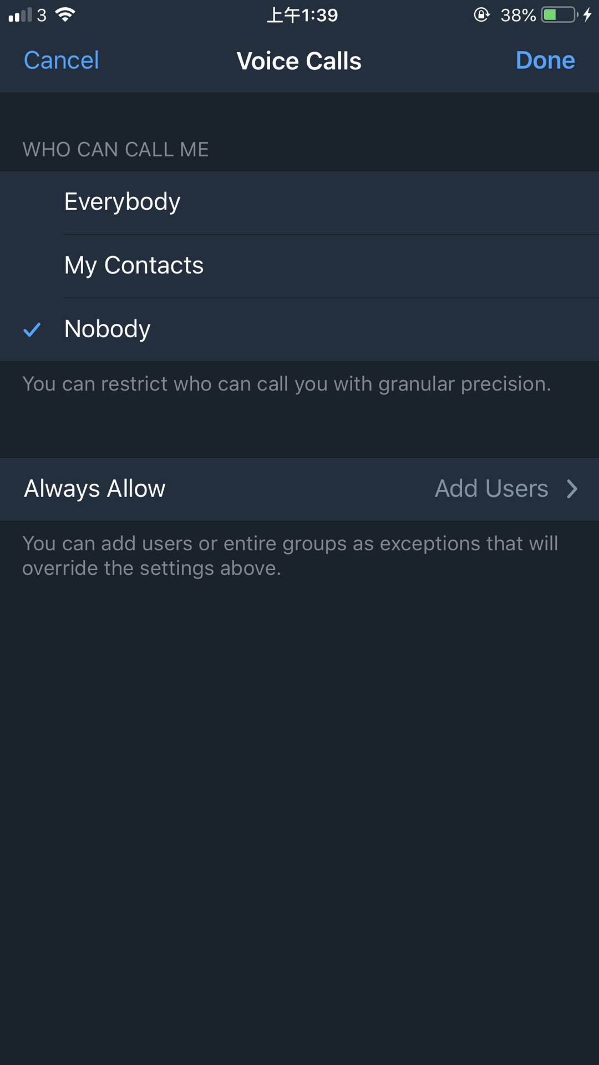Tap the blue checkmark beside Nobody

(x=32, y=330)
